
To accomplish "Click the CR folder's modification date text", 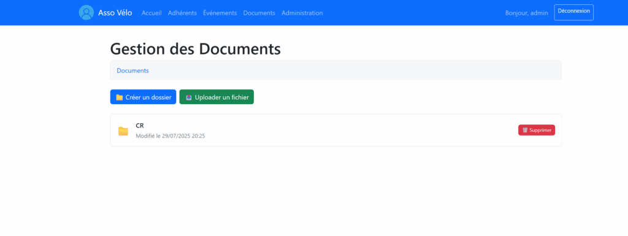I will point(170,136).
